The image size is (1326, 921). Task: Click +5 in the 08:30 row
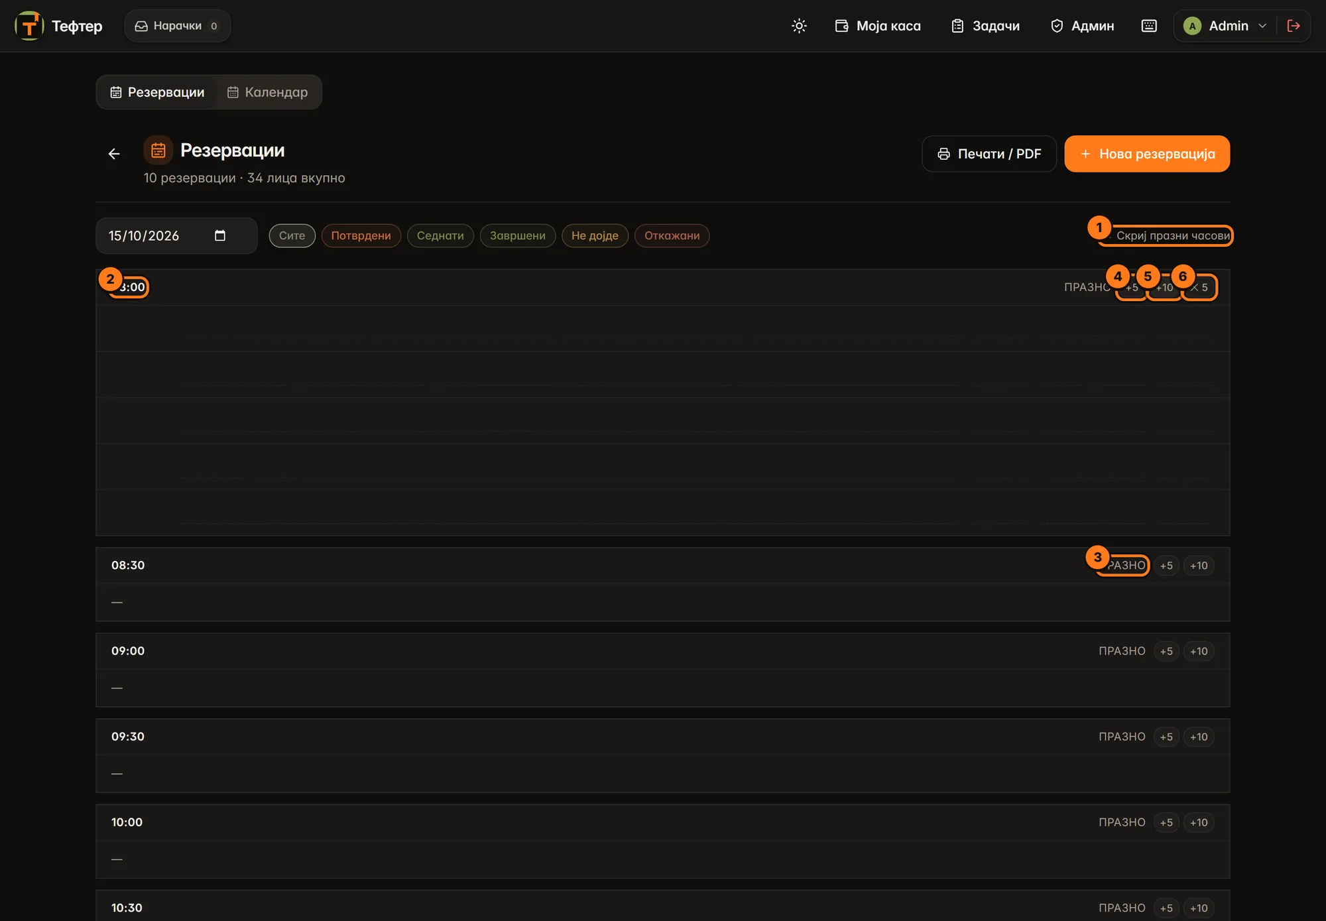coord(1166,566)
